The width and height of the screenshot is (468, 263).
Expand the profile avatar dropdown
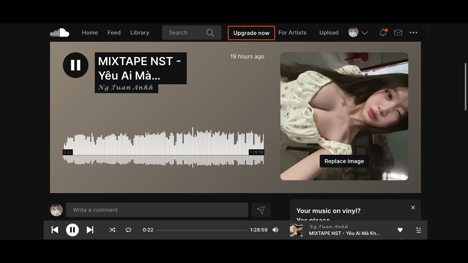(x=358, y=33)
